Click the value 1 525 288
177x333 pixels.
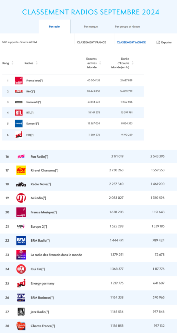(116, 226)
